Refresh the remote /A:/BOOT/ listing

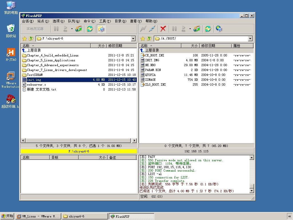click(x=208, y=29)
